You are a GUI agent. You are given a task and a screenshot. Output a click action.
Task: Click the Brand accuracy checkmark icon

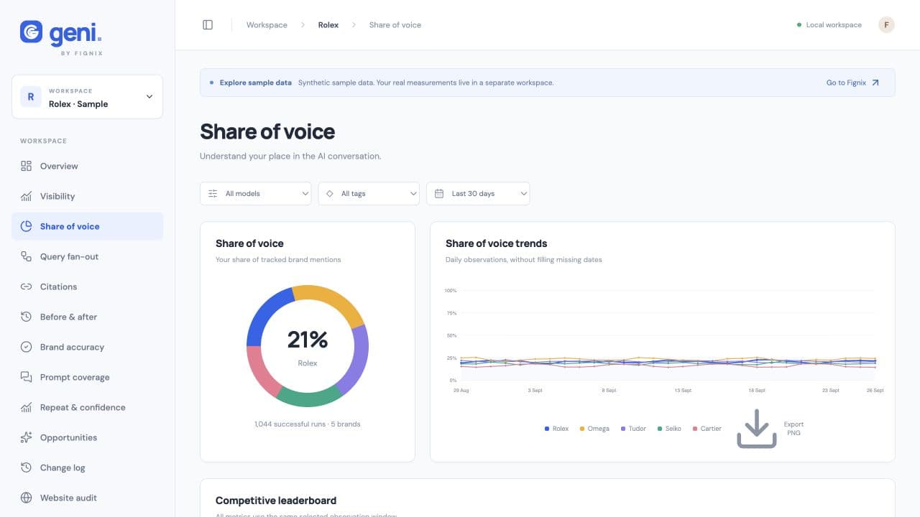(26, 347)
